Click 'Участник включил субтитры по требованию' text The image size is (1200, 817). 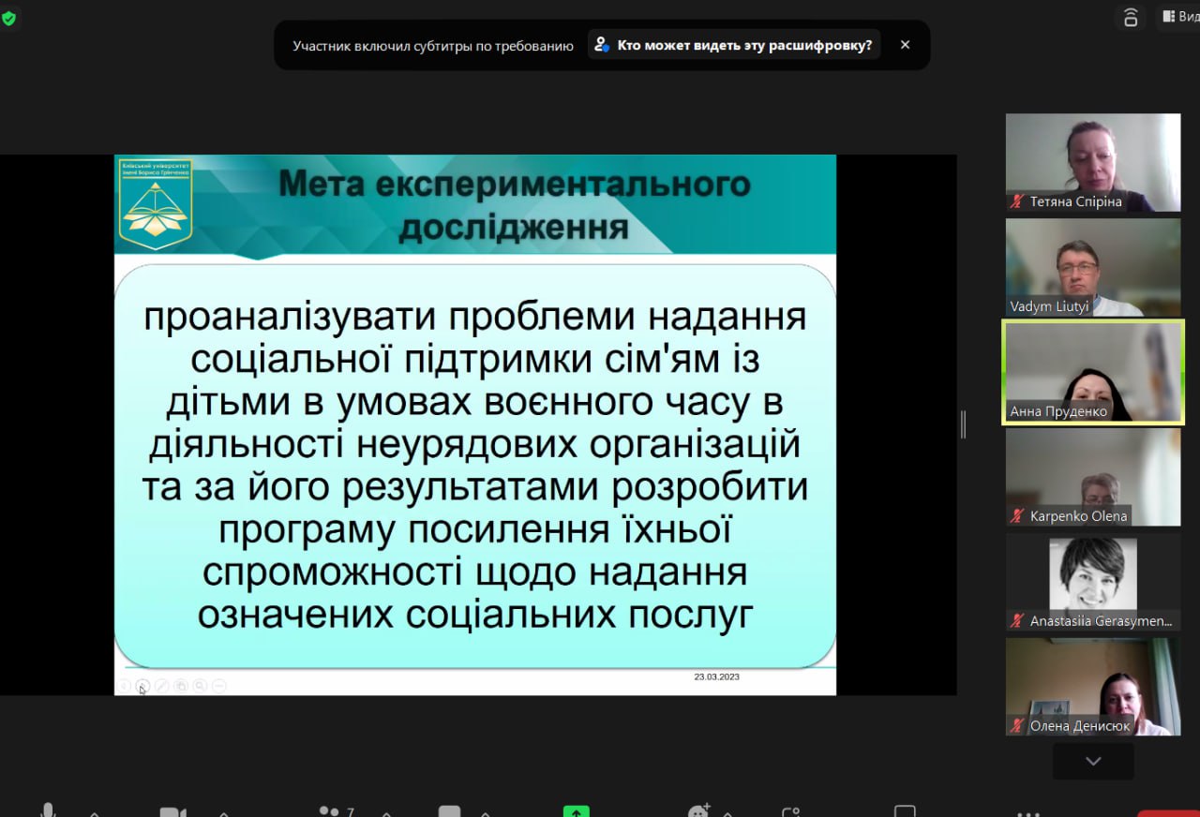(x=433, y=45)
